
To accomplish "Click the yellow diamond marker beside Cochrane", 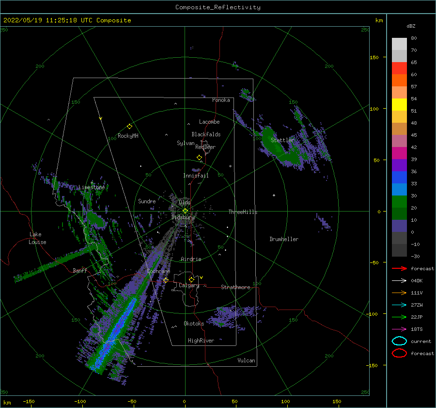I will point(166,280).
